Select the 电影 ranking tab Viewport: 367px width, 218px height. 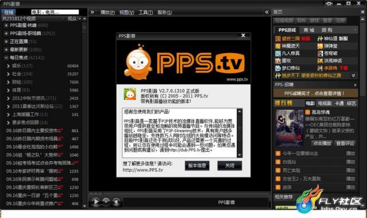310,103
